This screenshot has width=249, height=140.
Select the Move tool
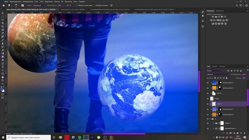point(3,13)
